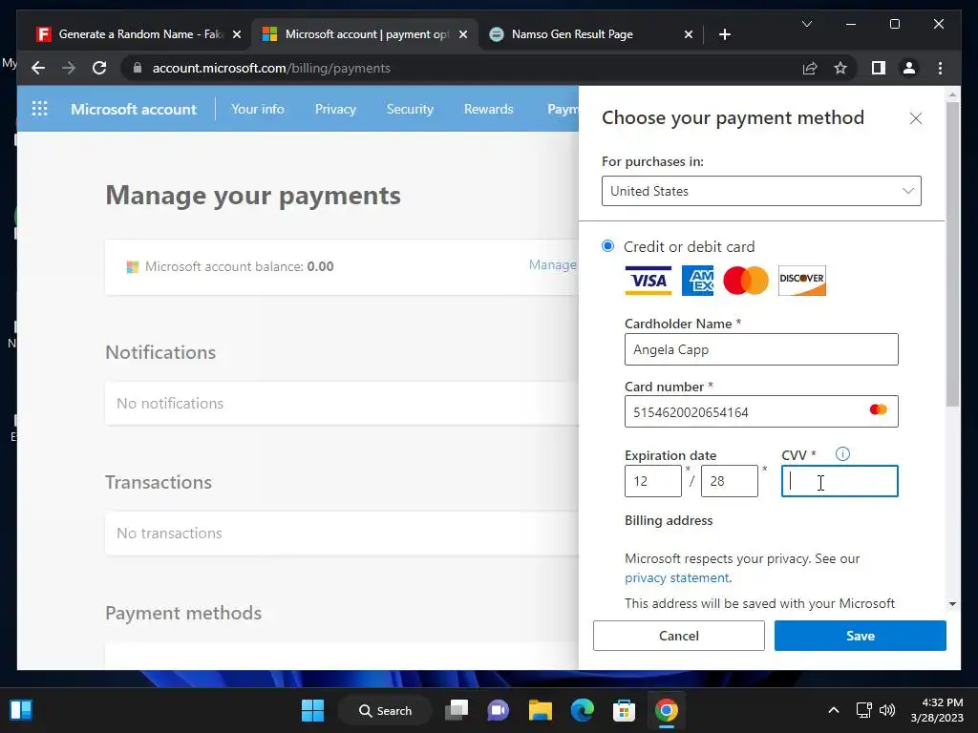978x733 pixels.
Task: Click the payment panel scrollbar thumb
Action: coord(952,254)
